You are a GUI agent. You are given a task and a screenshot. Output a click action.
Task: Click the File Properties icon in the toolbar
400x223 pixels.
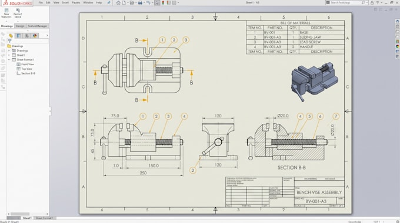click(169, 2)
